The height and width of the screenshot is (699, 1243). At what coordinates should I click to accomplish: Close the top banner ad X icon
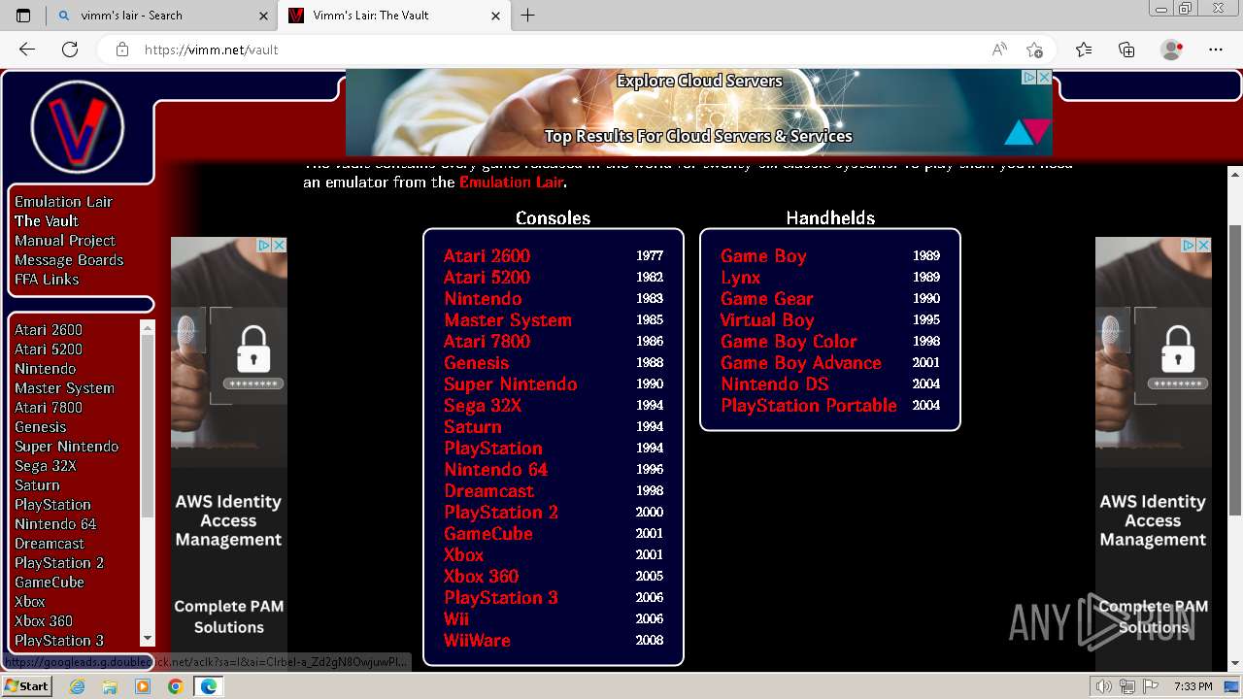[1044, 77]
